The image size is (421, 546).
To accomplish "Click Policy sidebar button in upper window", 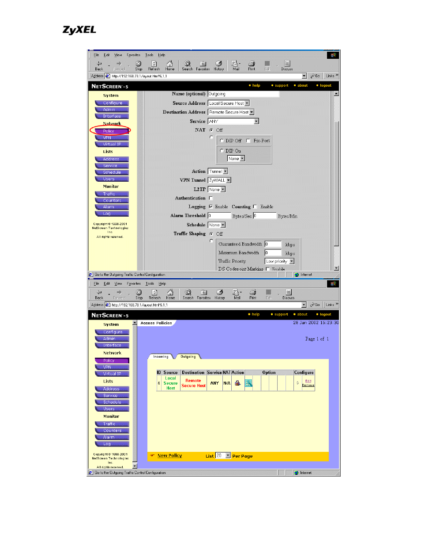I will 112,131.
